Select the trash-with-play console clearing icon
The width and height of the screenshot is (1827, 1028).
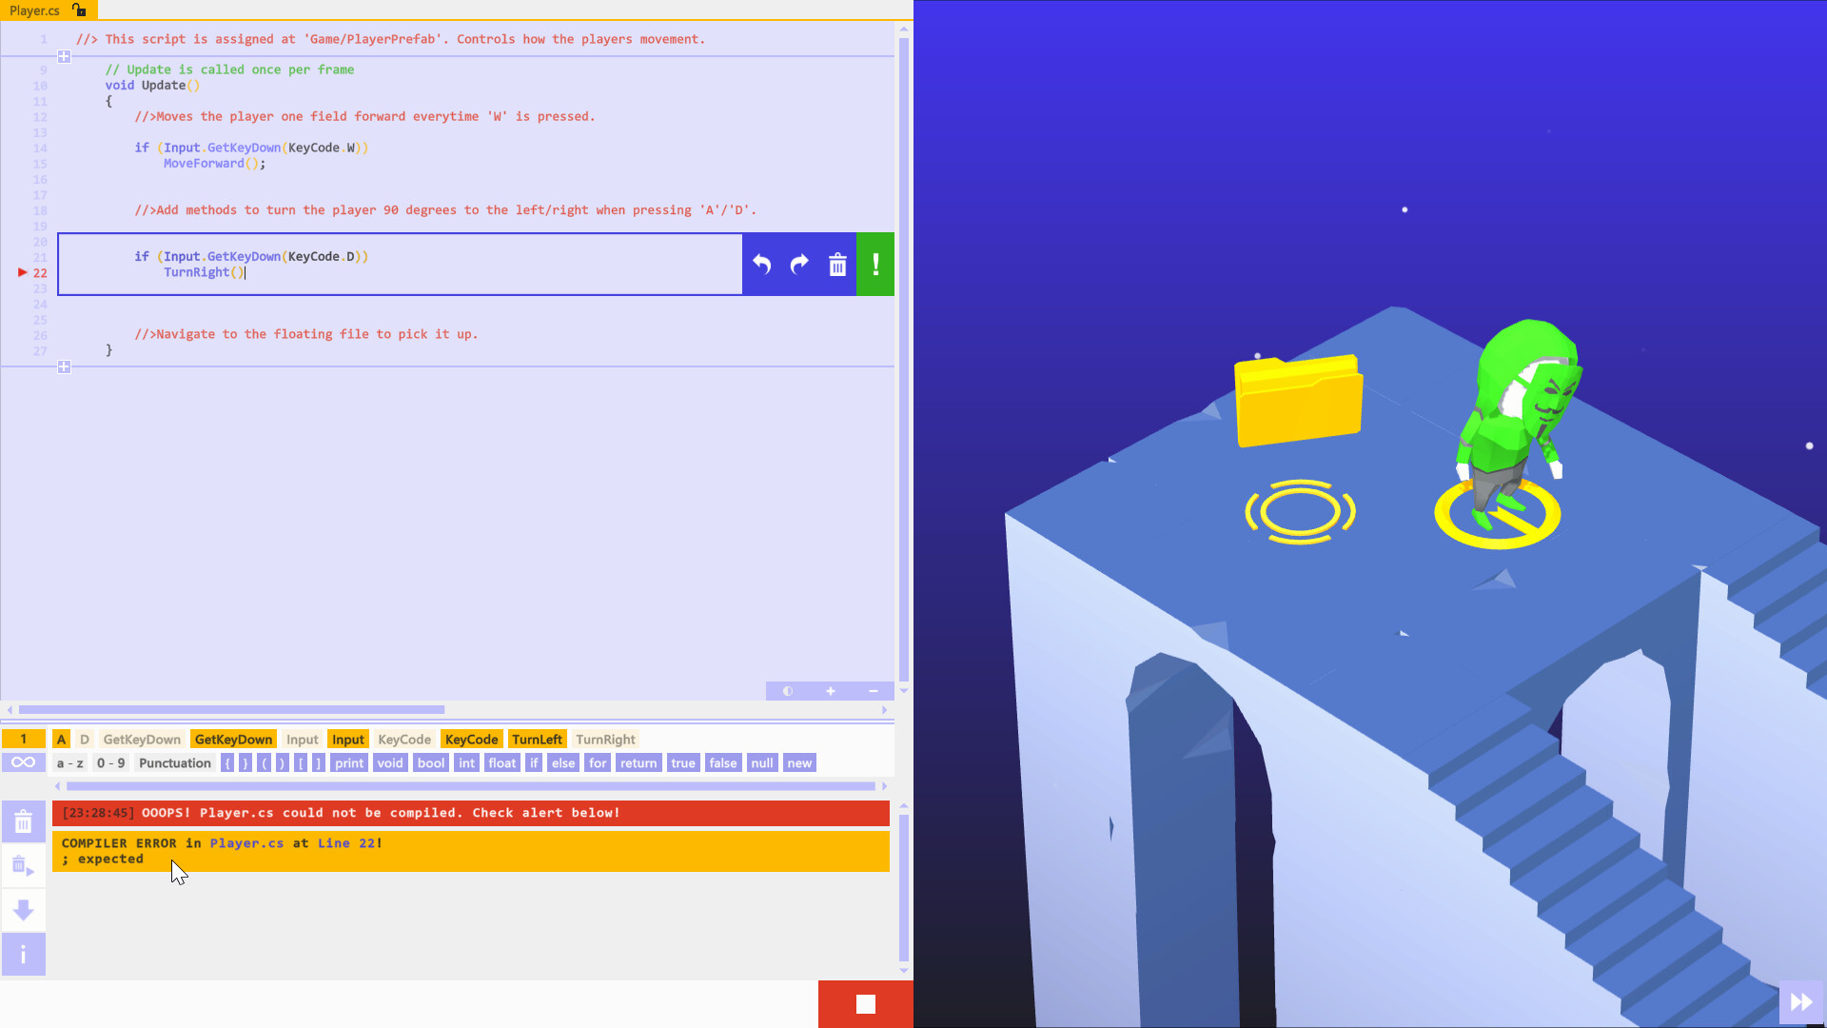23,865
